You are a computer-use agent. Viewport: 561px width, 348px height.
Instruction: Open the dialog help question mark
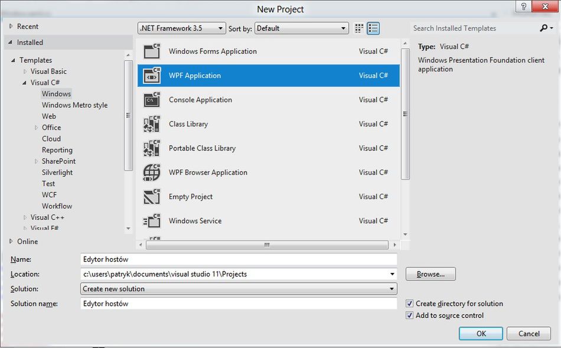(x=524, y=6)
